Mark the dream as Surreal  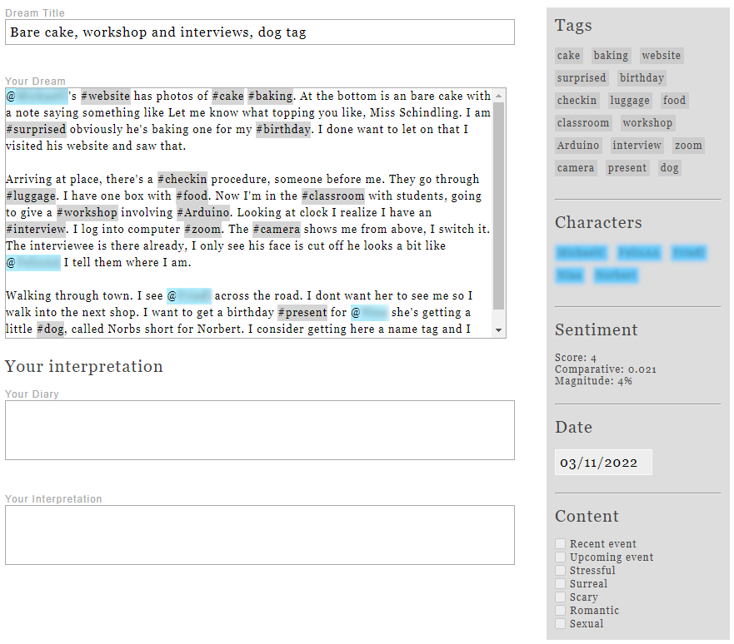pyautogui.click(x=561, y=584)
